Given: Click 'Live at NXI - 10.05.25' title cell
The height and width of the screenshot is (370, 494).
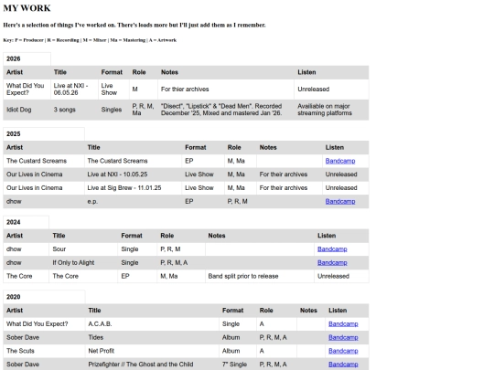Looking at the screenshot, I should [x=133, y=174].
